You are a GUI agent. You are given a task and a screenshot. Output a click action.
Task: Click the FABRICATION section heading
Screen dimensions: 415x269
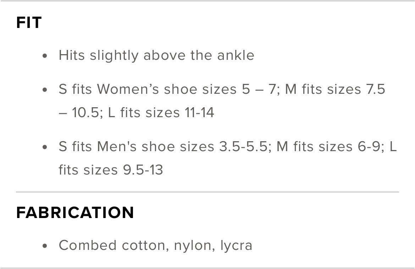point(75,213)
